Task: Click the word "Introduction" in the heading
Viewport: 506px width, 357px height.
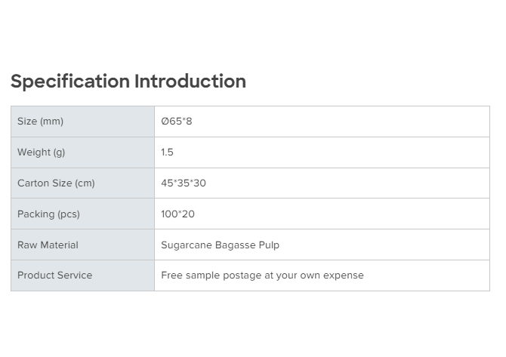Action: point(190,82)
